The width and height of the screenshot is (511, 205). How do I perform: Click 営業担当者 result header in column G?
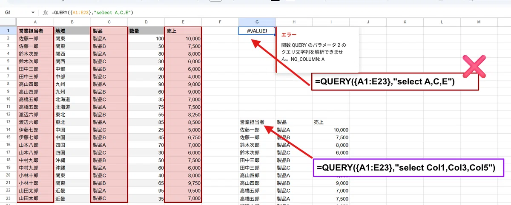pos(257,122)
